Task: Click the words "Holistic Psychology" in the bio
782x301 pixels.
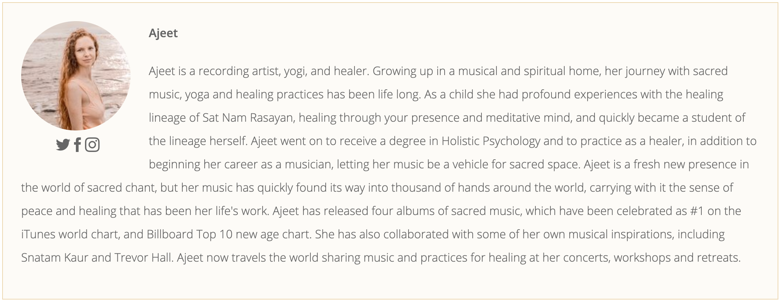Action: [x=491, y=141]
